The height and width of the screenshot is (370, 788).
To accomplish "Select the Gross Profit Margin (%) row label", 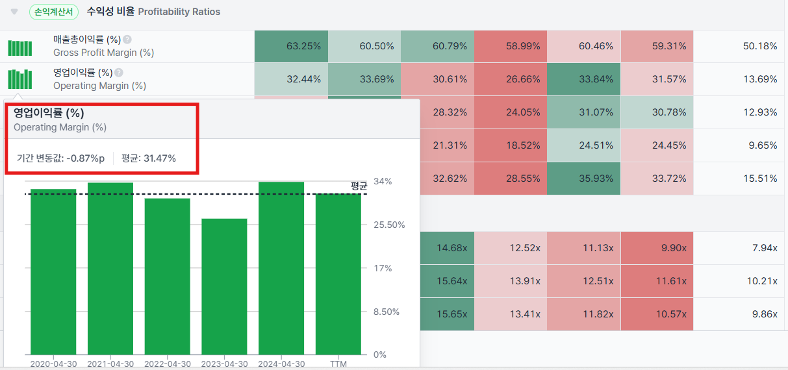I will tap(103, 53).
